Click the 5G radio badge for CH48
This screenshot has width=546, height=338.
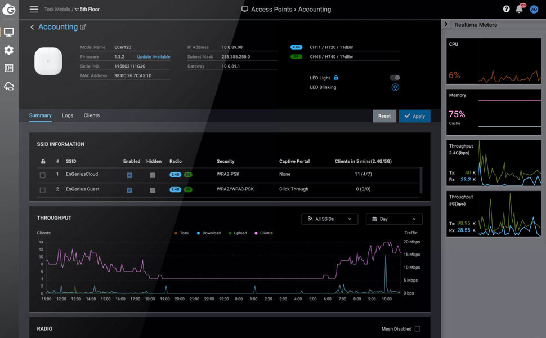296,56
